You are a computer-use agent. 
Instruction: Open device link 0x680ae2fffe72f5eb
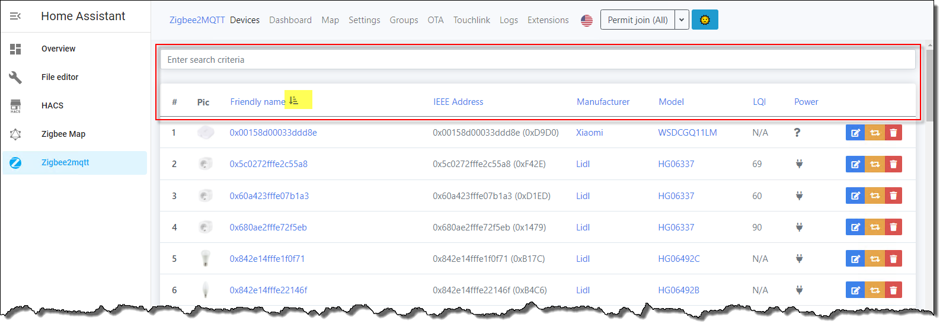pyautogui.click(x=268, y=227)
